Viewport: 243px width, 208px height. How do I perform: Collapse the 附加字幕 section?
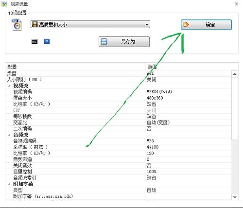[9, 184]
